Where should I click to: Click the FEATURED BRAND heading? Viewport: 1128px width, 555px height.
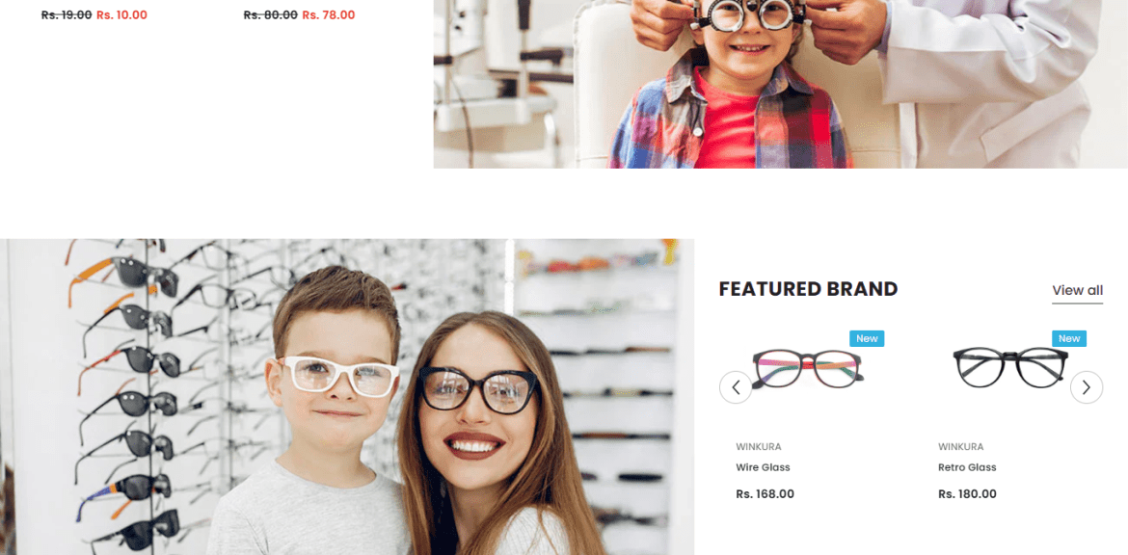coord(808,289)
